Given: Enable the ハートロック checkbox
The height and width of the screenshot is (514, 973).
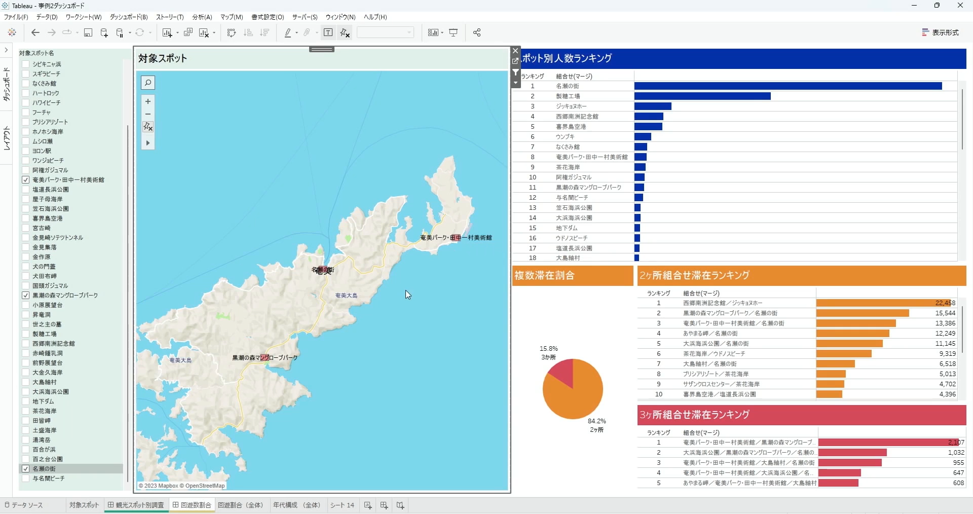Looking at the screenshot, I should 26,93.
